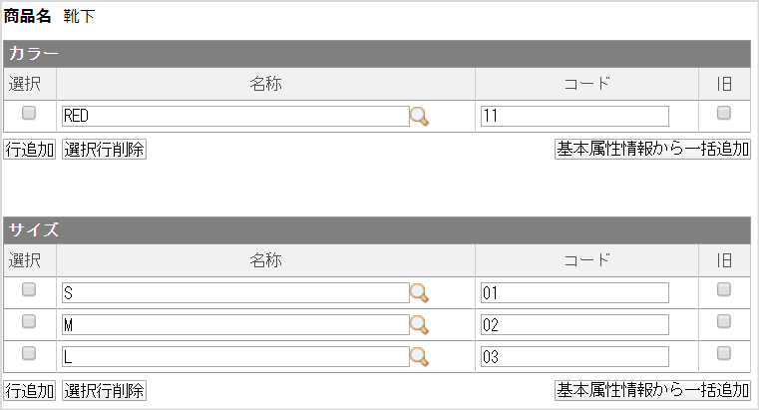Viewport: 759px width, 410px height.
Task: Open the search lookup for RED color name
Action: click(x=419, y=117)
